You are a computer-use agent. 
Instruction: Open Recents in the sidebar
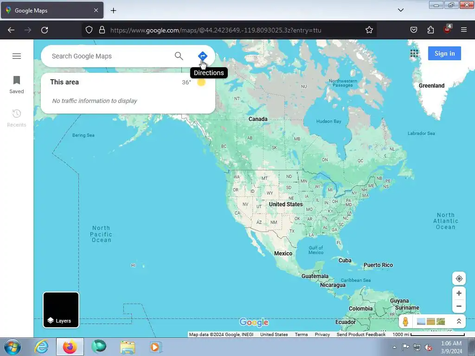point(17,118)
